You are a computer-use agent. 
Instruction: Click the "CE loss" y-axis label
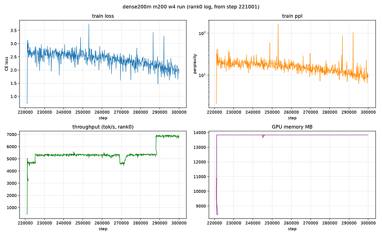coord(7,64)
